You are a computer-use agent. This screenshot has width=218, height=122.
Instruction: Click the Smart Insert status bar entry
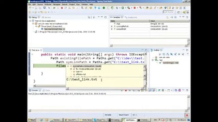[x=124, y=115]
